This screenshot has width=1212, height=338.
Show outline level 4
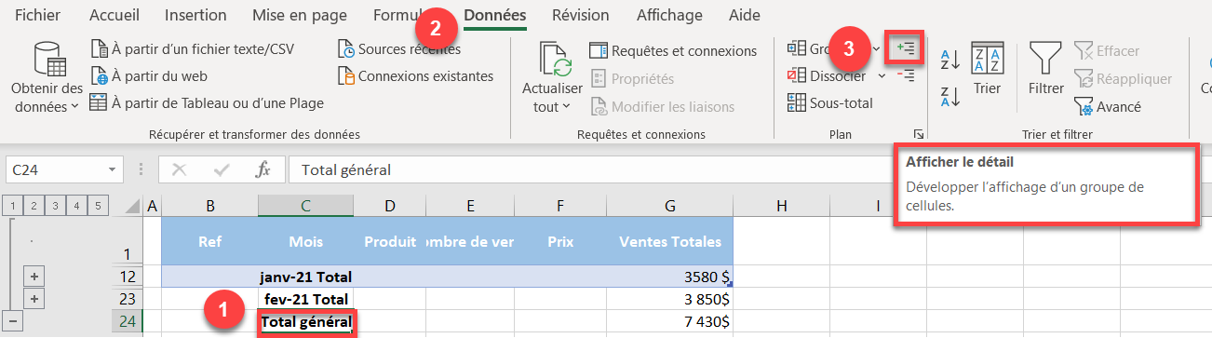[x=78, y=205]
